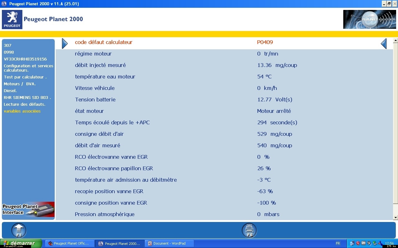Image resolution: width=398 pixels, height=248 pixels.
Task: Click the F8 print icon
Action: [x=249, y=230]
